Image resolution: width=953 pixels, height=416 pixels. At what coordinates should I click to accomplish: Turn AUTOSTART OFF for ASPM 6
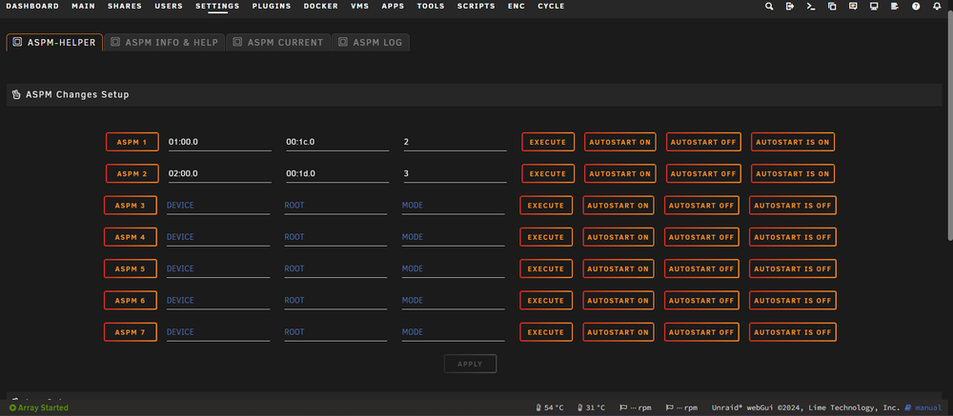click(701, 300)
